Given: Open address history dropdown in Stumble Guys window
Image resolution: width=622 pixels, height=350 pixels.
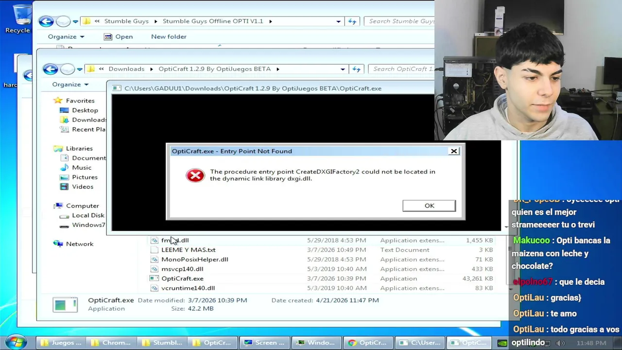Looking at the screenshot, I should click(338, 21).
